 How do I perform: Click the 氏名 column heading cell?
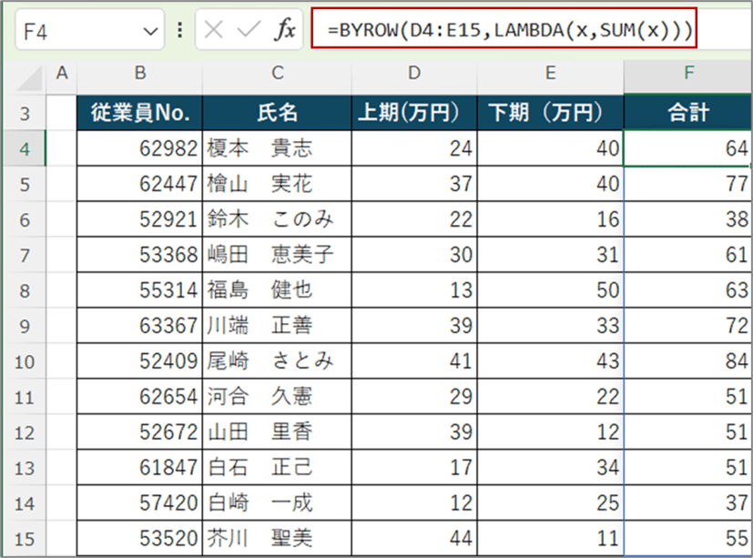278,113
